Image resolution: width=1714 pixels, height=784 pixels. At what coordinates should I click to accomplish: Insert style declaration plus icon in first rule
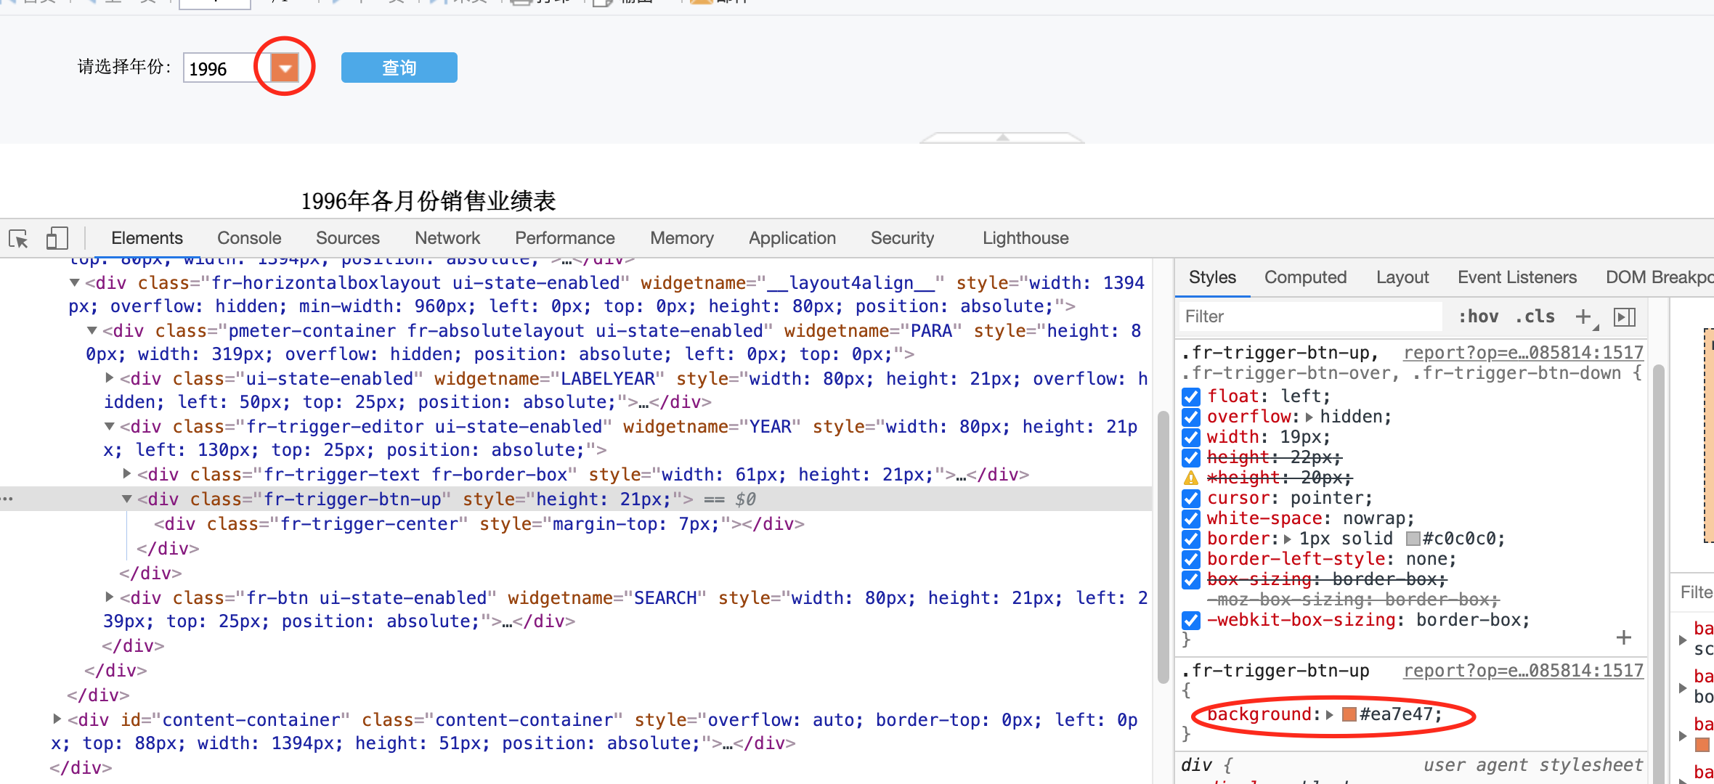[x=1624, y=637]
